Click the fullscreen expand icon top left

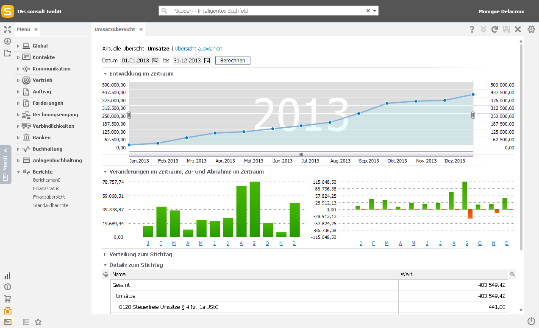click(7, 29)
